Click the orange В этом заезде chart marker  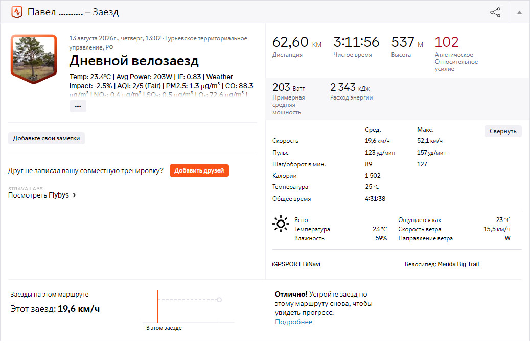[x=158, y=306]
